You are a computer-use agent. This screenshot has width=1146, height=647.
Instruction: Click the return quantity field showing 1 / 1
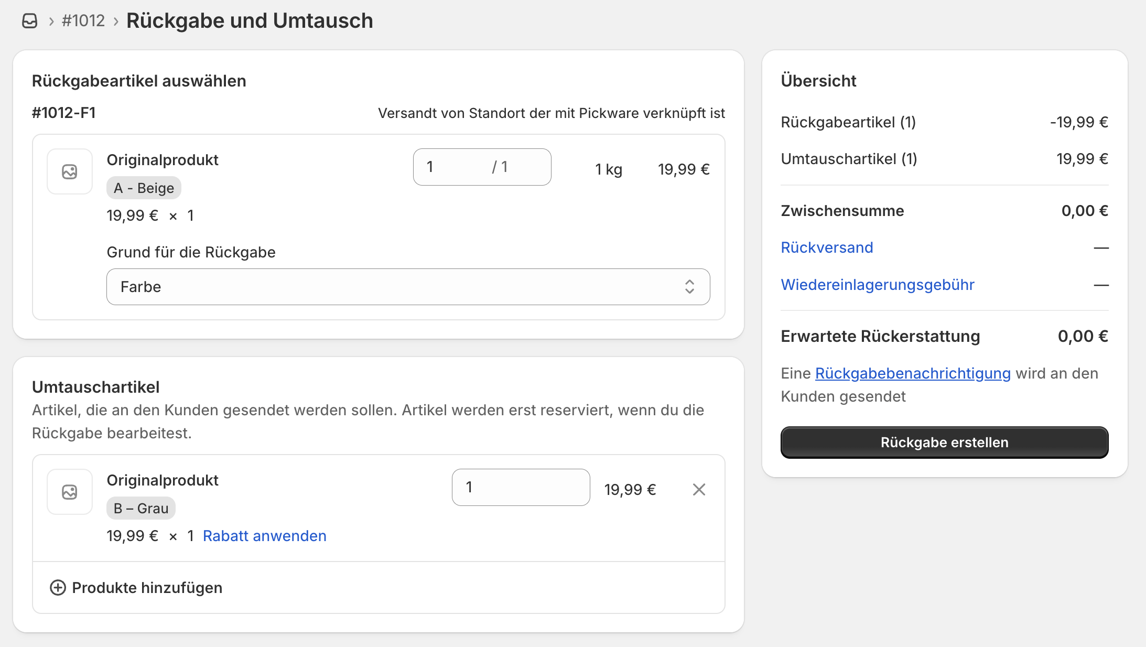[x=481, y=167]
